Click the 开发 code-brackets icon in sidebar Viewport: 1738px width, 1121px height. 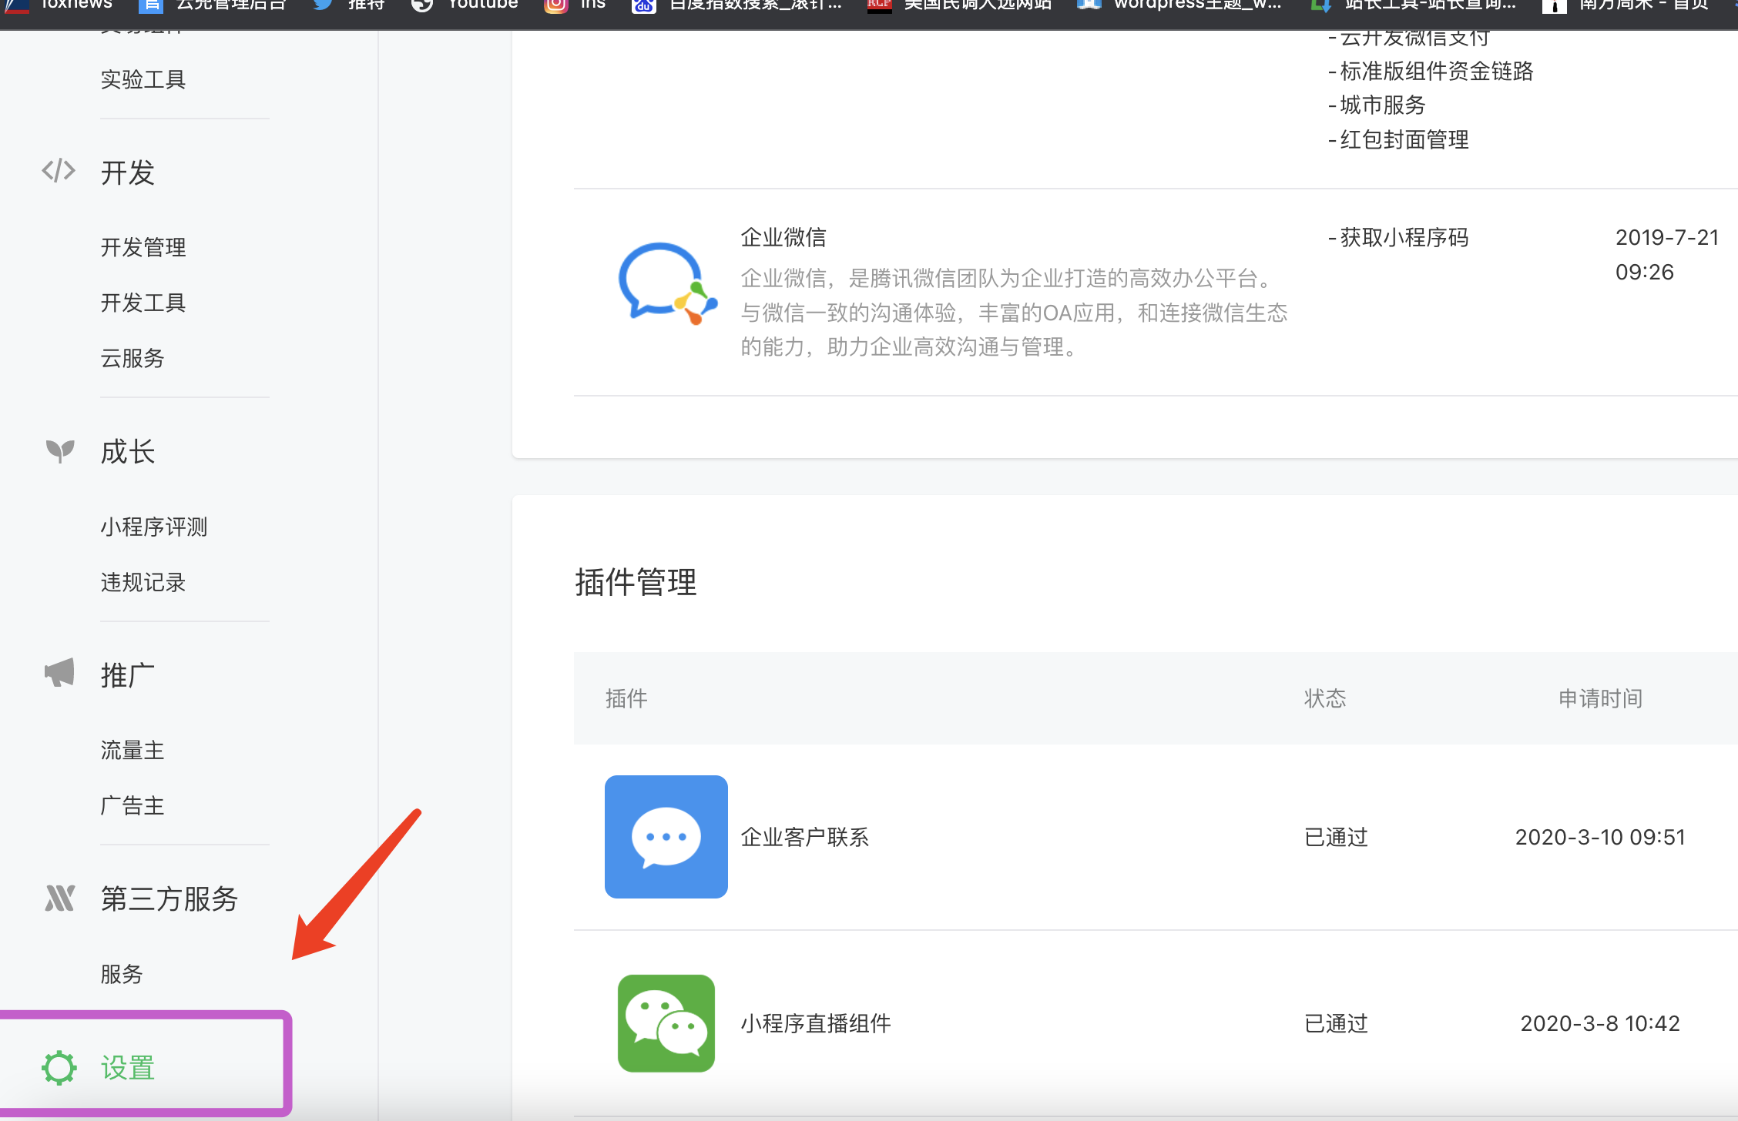59,171
